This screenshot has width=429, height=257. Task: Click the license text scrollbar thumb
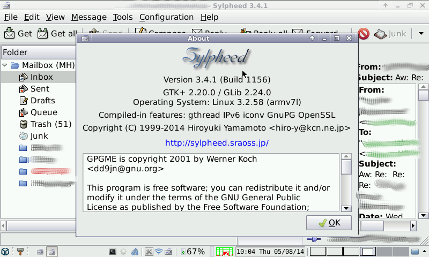point(346,167)
